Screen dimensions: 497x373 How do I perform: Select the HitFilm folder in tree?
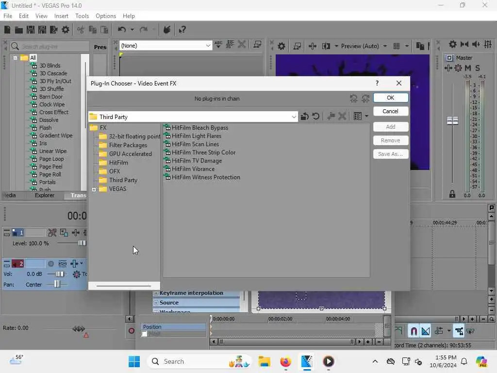pos(118,163)
